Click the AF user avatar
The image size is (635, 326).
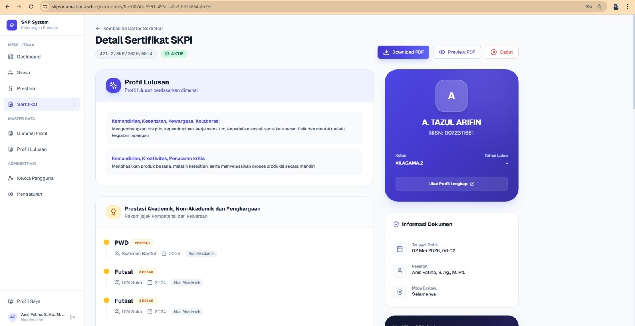(13, 317)
